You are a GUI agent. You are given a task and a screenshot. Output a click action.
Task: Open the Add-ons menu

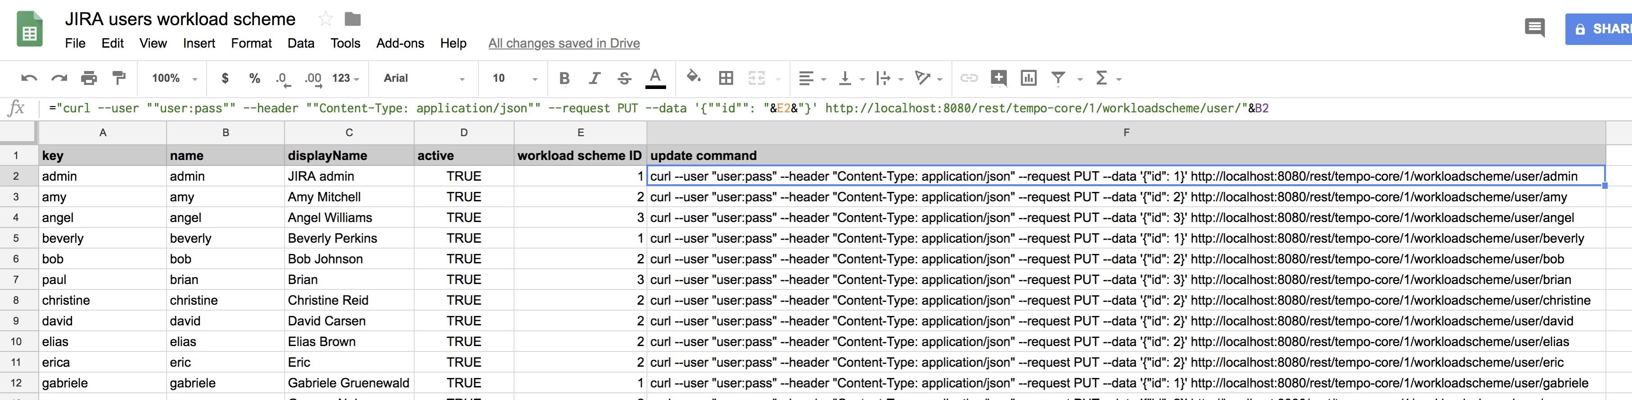tap(400, 43)
